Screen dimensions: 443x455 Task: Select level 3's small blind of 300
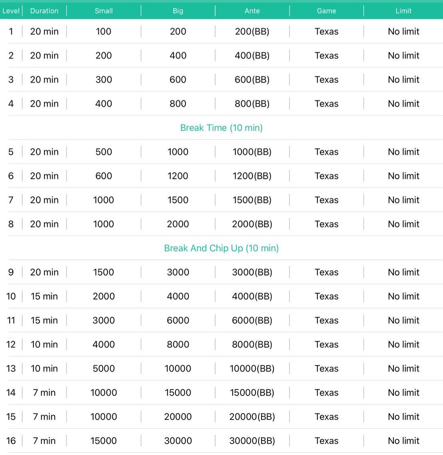point(104,80)
